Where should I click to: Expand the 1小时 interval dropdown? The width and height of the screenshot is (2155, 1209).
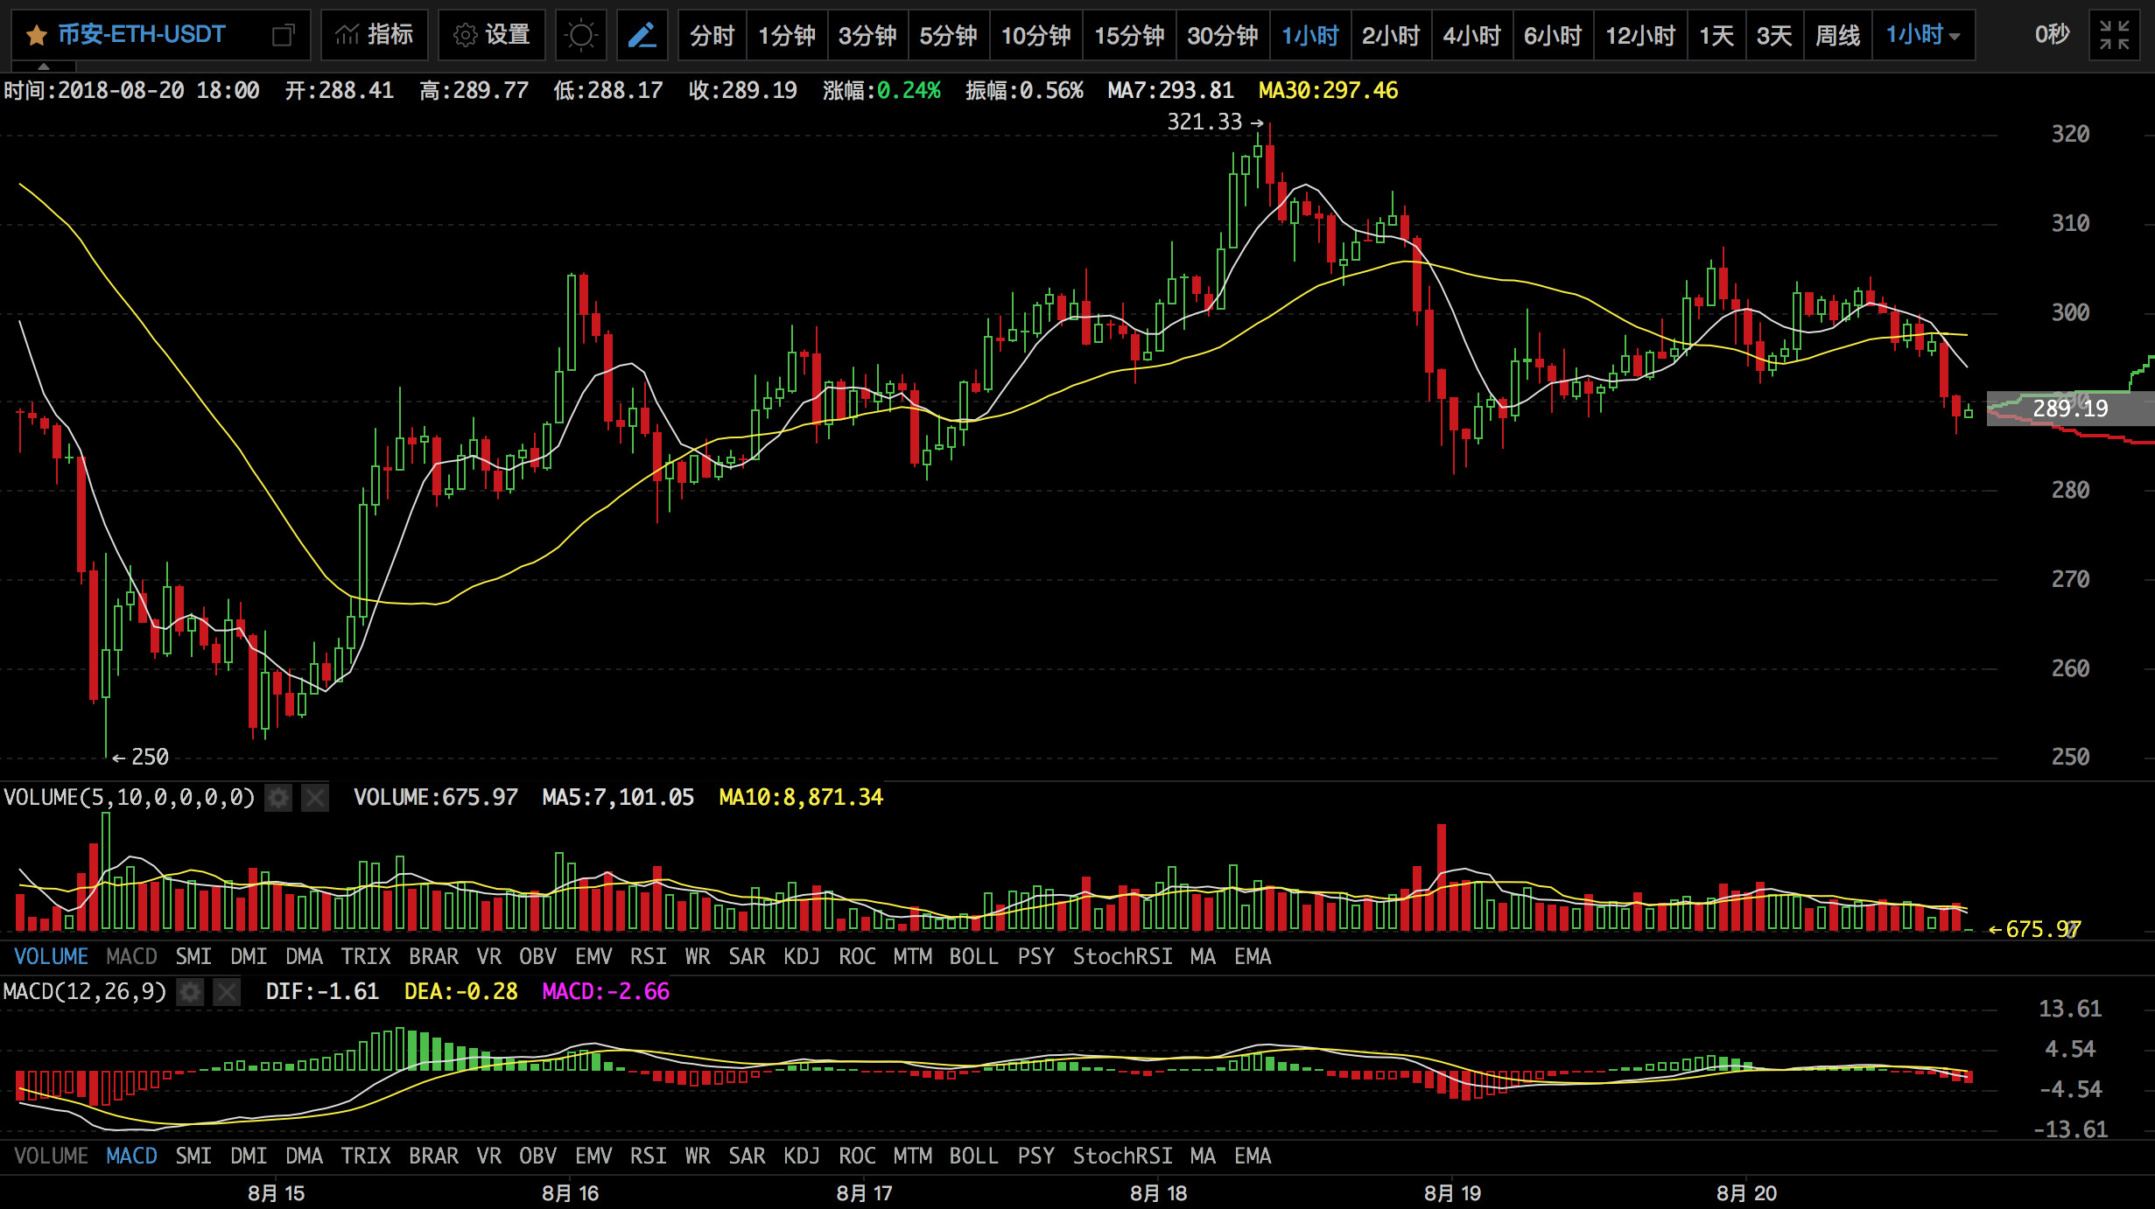[x=1923, y=36]
